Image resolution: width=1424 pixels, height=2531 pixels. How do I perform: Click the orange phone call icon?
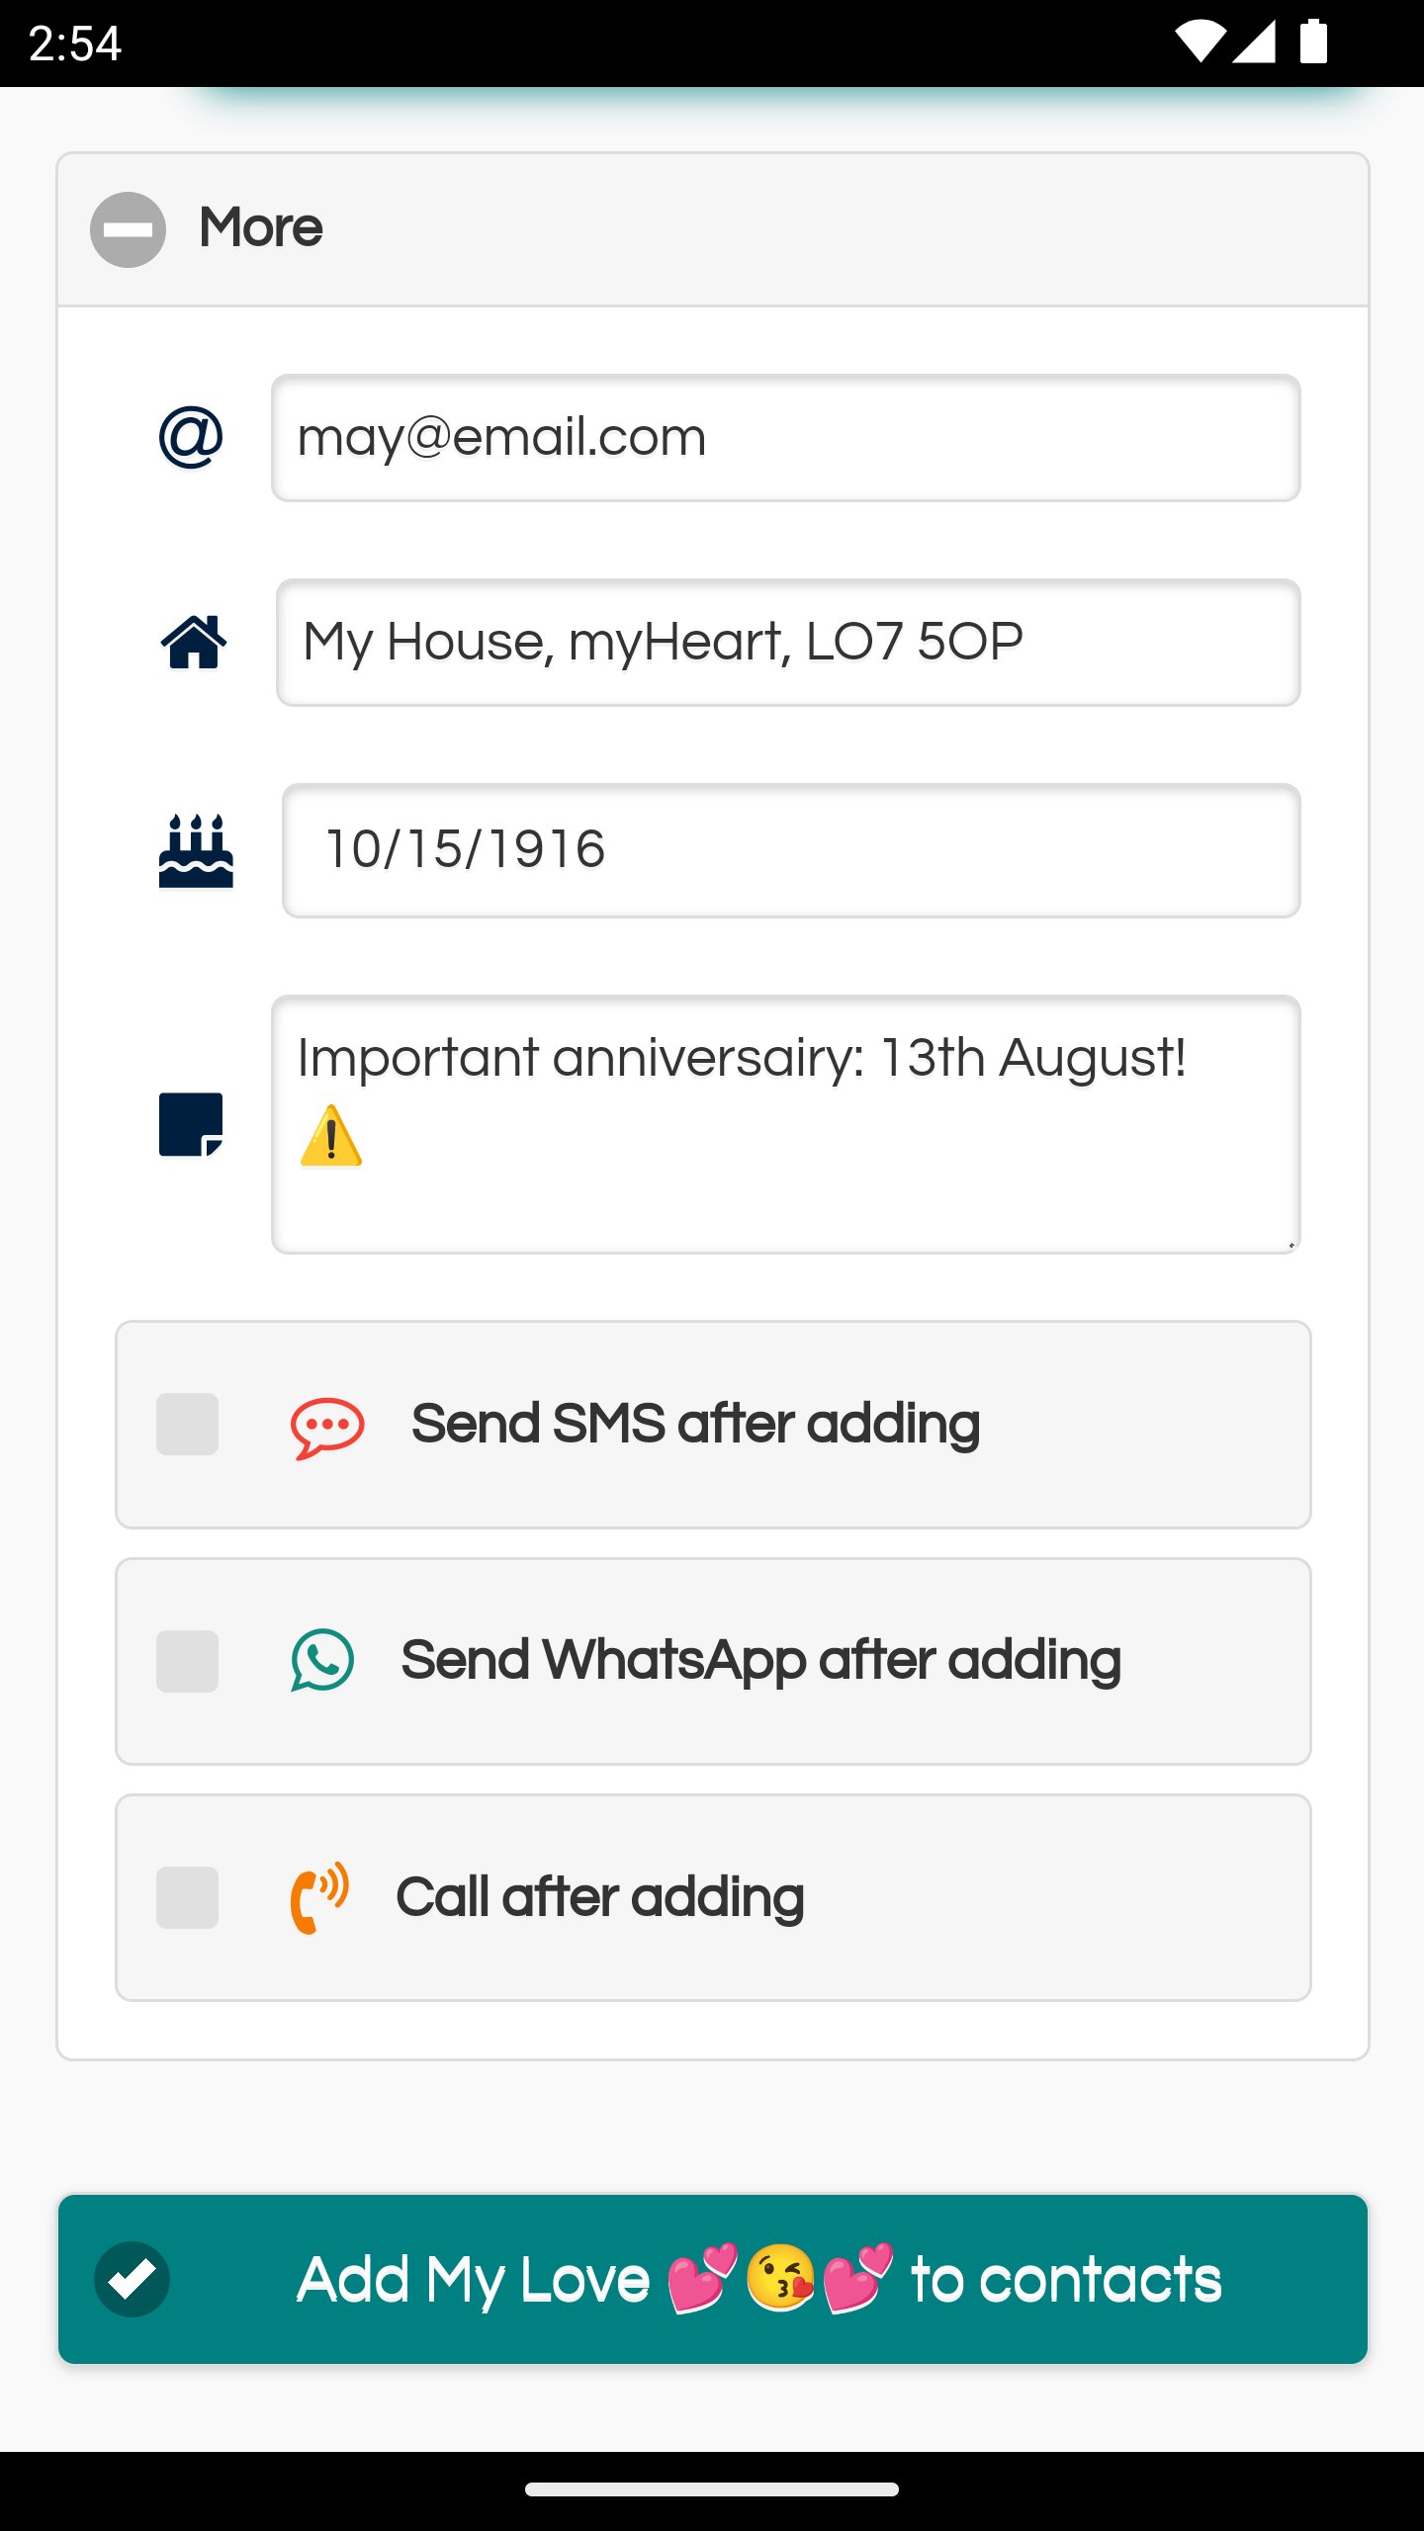coord(318,1897)
